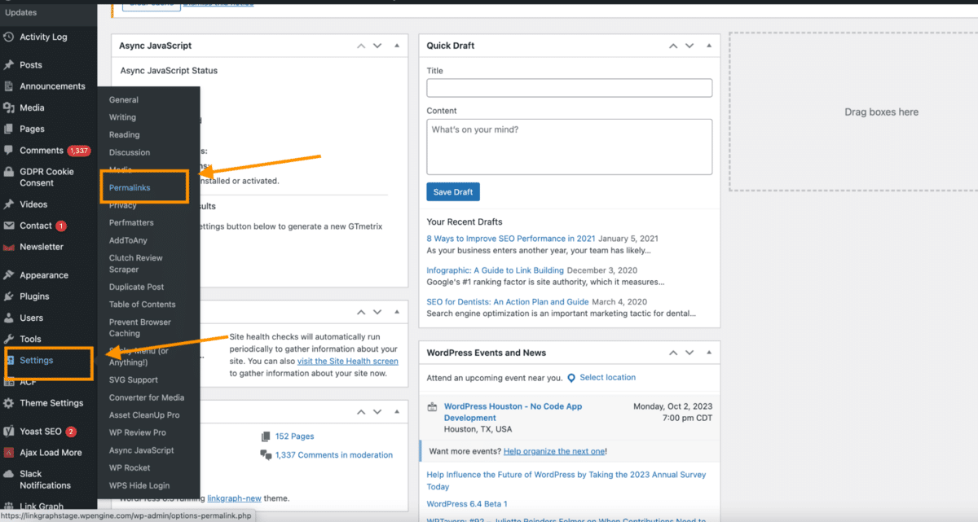Collapse WordPress Events and News widget
This screenshot has height=522, width=978.
coord(709,353)
